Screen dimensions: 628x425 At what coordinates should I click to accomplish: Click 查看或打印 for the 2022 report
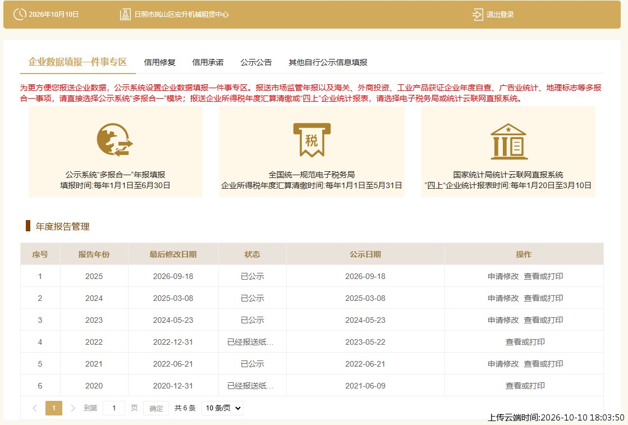[x=525, y=342]
